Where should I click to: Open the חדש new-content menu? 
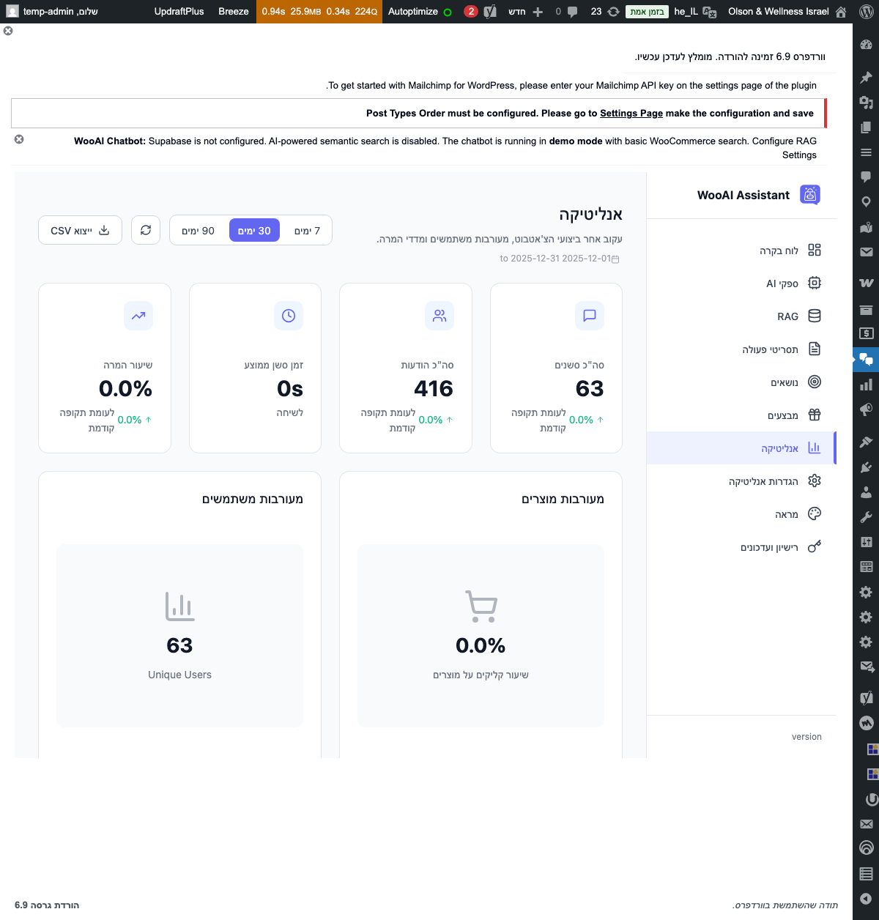coord(516,12)
